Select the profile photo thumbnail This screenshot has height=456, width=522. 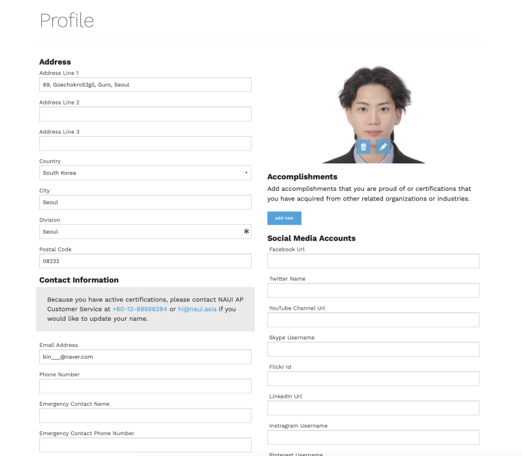click(x=373, y=114)
